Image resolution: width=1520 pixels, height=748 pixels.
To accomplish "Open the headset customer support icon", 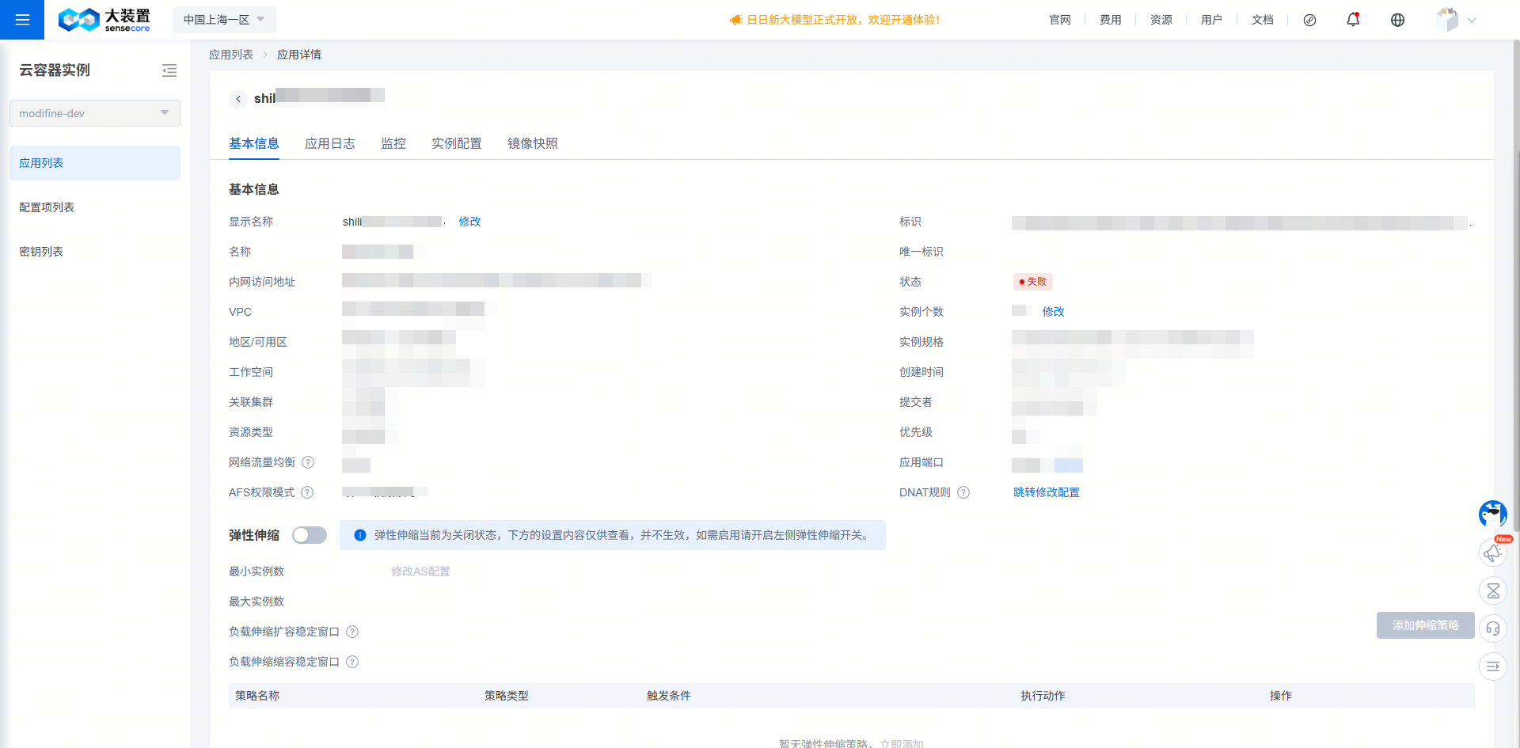I will pos(1492,628).
